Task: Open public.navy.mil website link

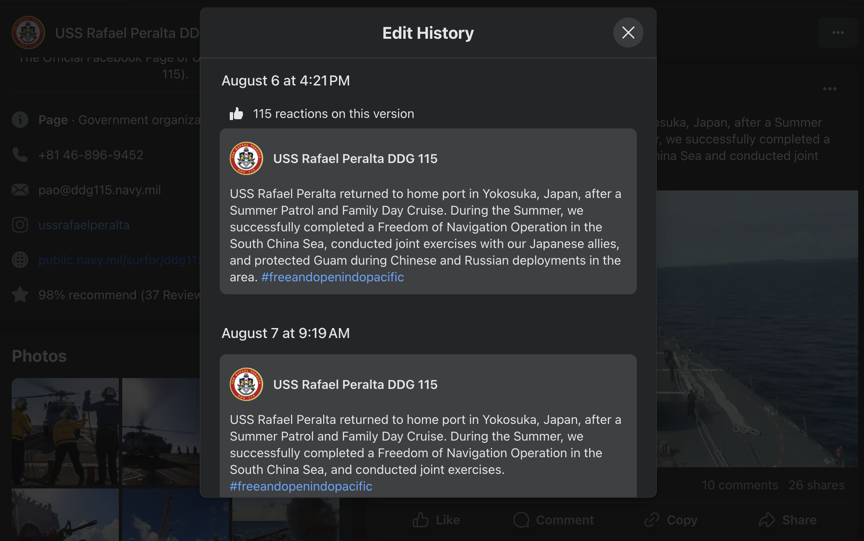Action: click(119, 260)
